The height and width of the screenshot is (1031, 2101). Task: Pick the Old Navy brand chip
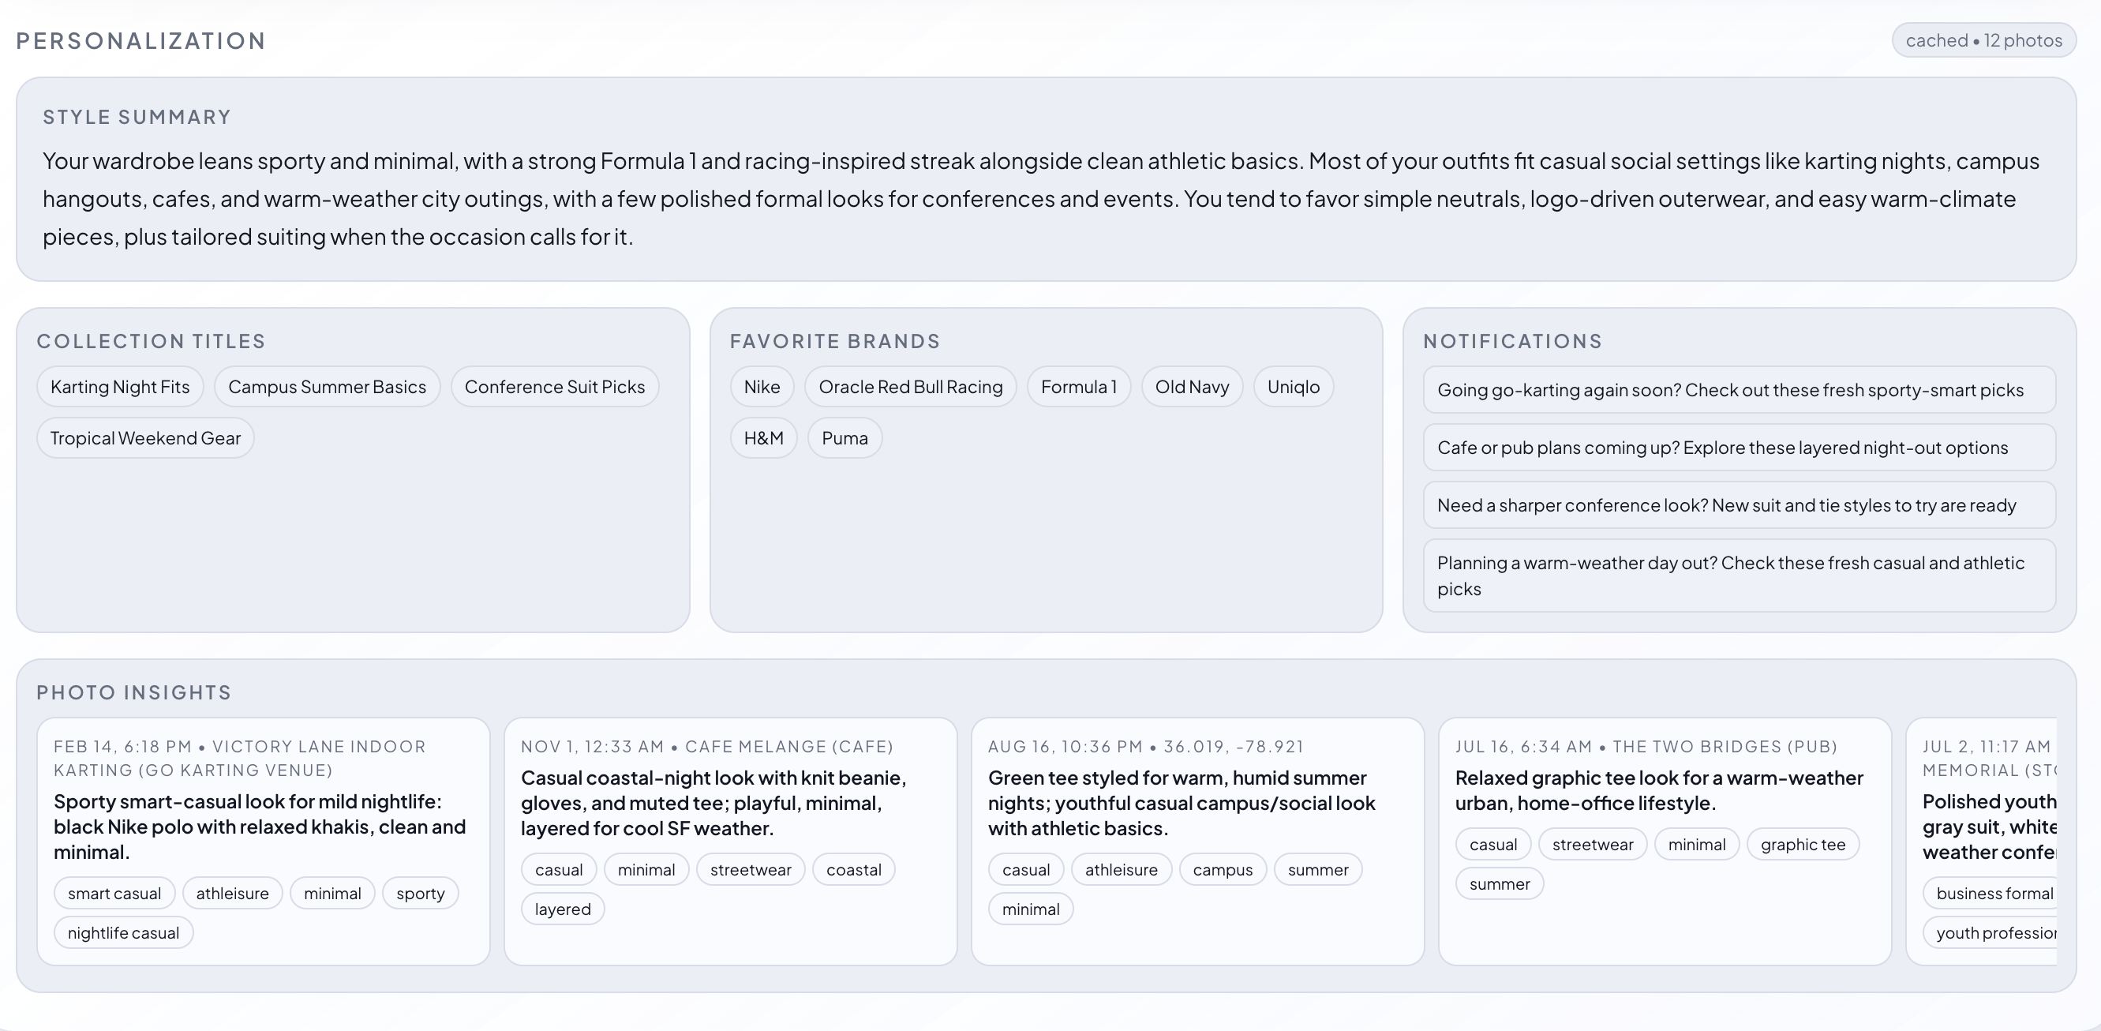[x=1191, y=387]
